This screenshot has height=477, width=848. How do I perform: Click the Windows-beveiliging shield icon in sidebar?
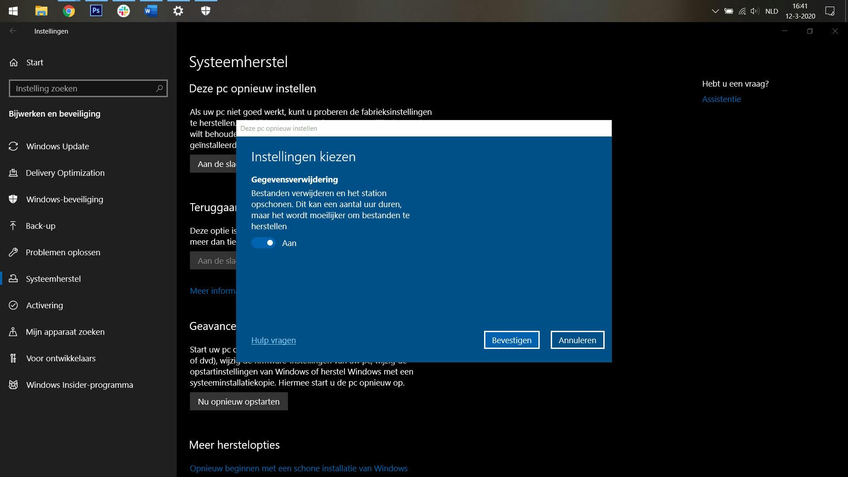13,199
